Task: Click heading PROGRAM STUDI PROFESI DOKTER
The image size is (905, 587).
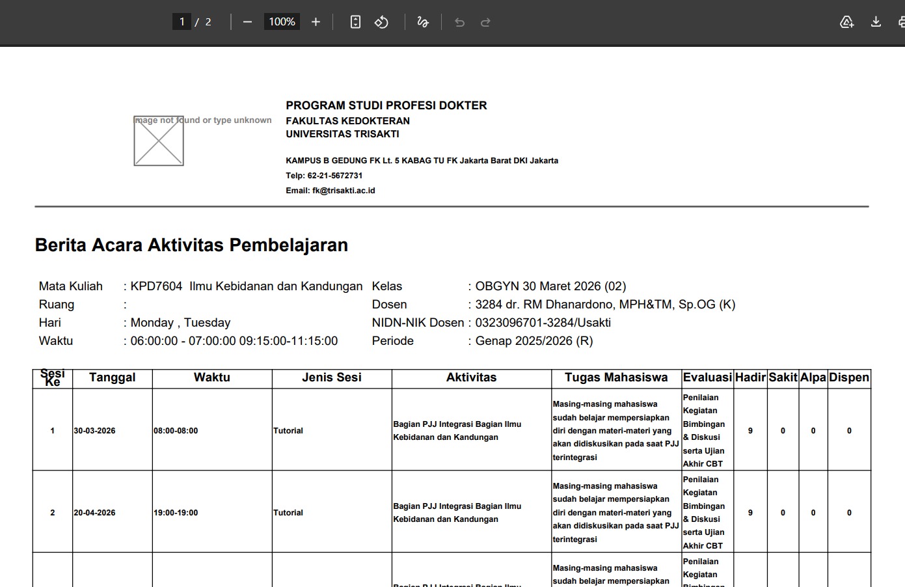Action: (x=386, y=105)
